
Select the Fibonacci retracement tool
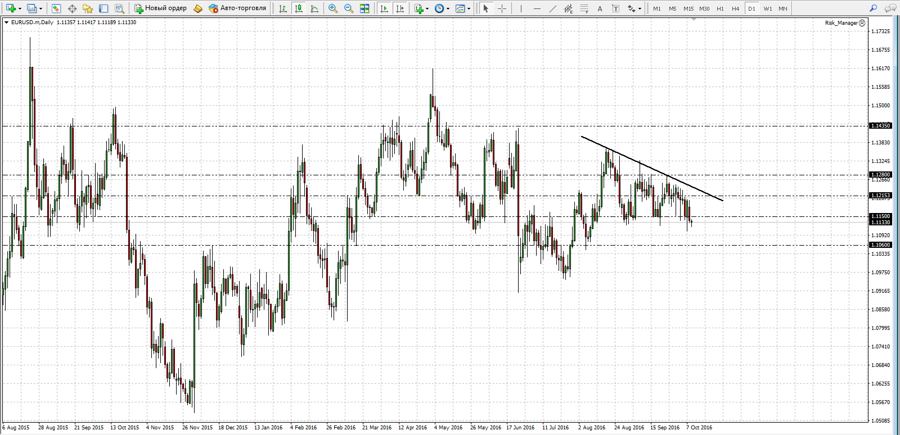(584, 8)
